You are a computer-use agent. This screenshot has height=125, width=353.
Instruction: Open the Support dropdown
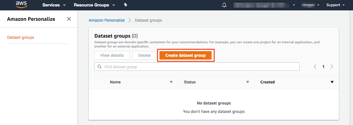335,5
